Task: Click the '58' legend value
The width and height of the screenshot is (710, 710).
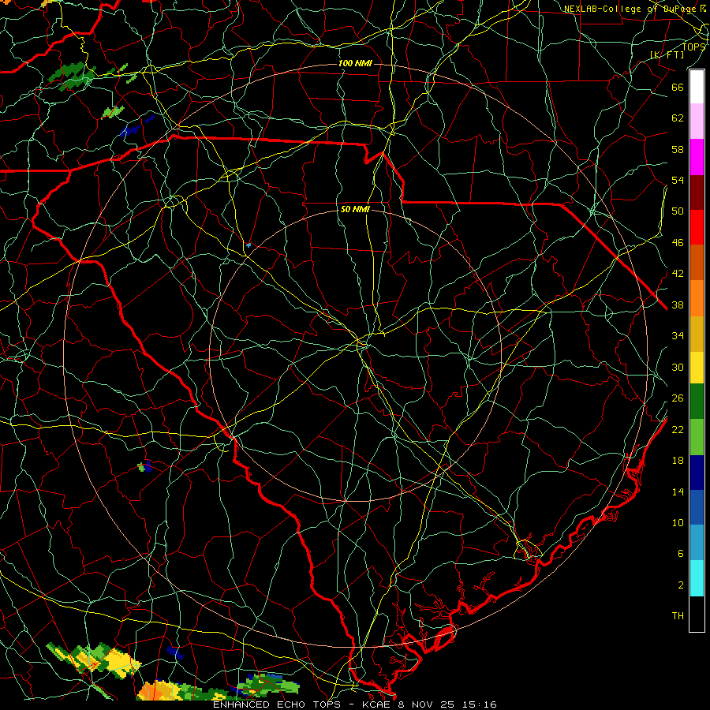Action: pos(678,149)
